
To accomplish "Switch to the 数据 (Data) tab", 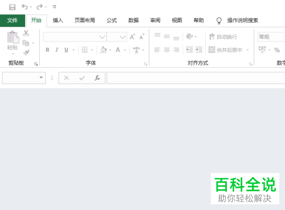I will click(x=133, y=20).
